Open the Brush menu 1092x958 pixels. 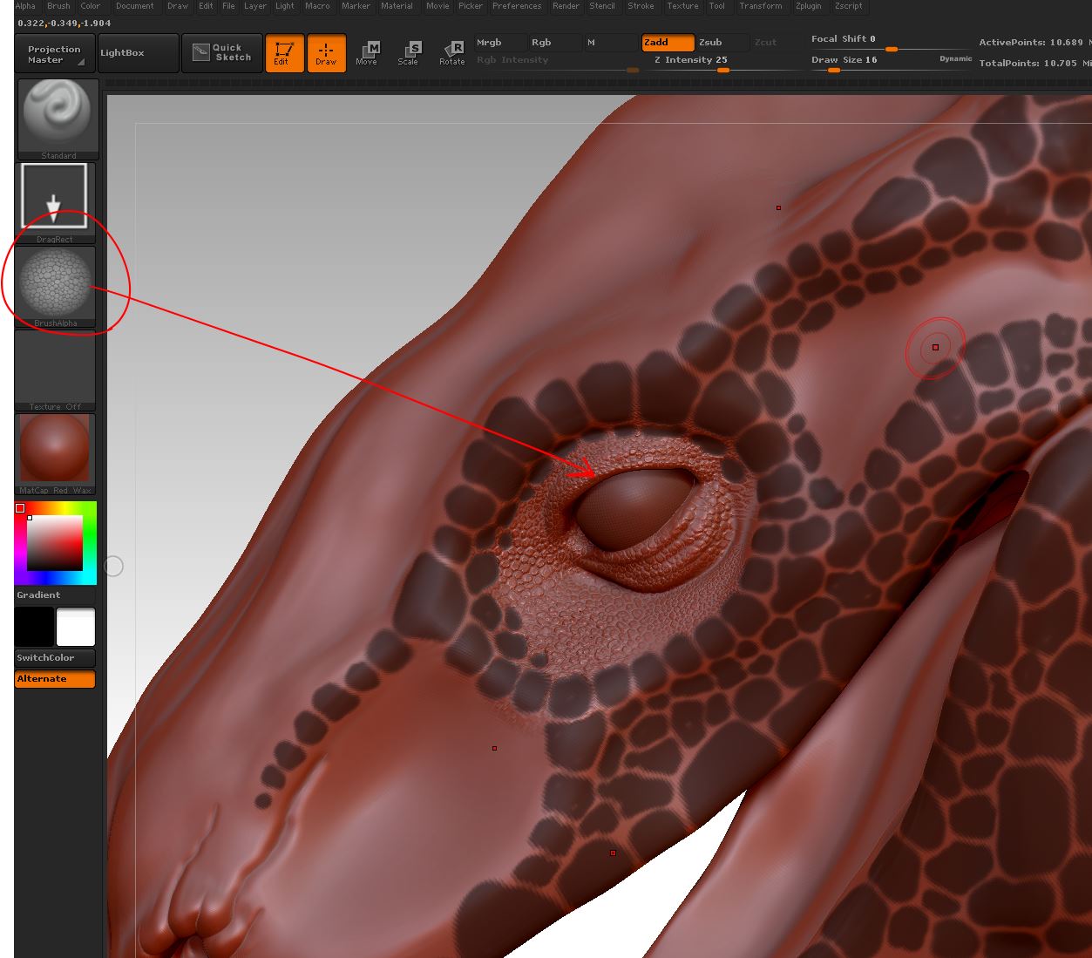(x=58, y=6)
